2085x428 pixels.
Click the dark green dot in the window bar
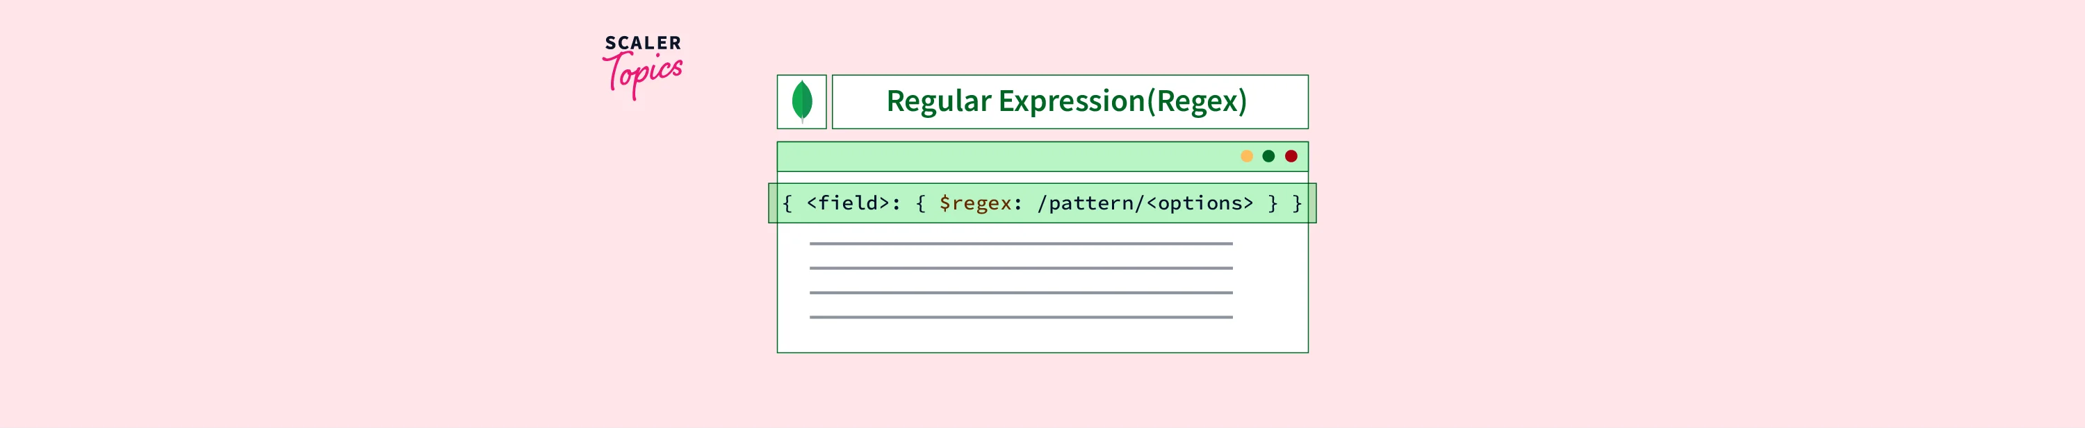(1268, 156)
